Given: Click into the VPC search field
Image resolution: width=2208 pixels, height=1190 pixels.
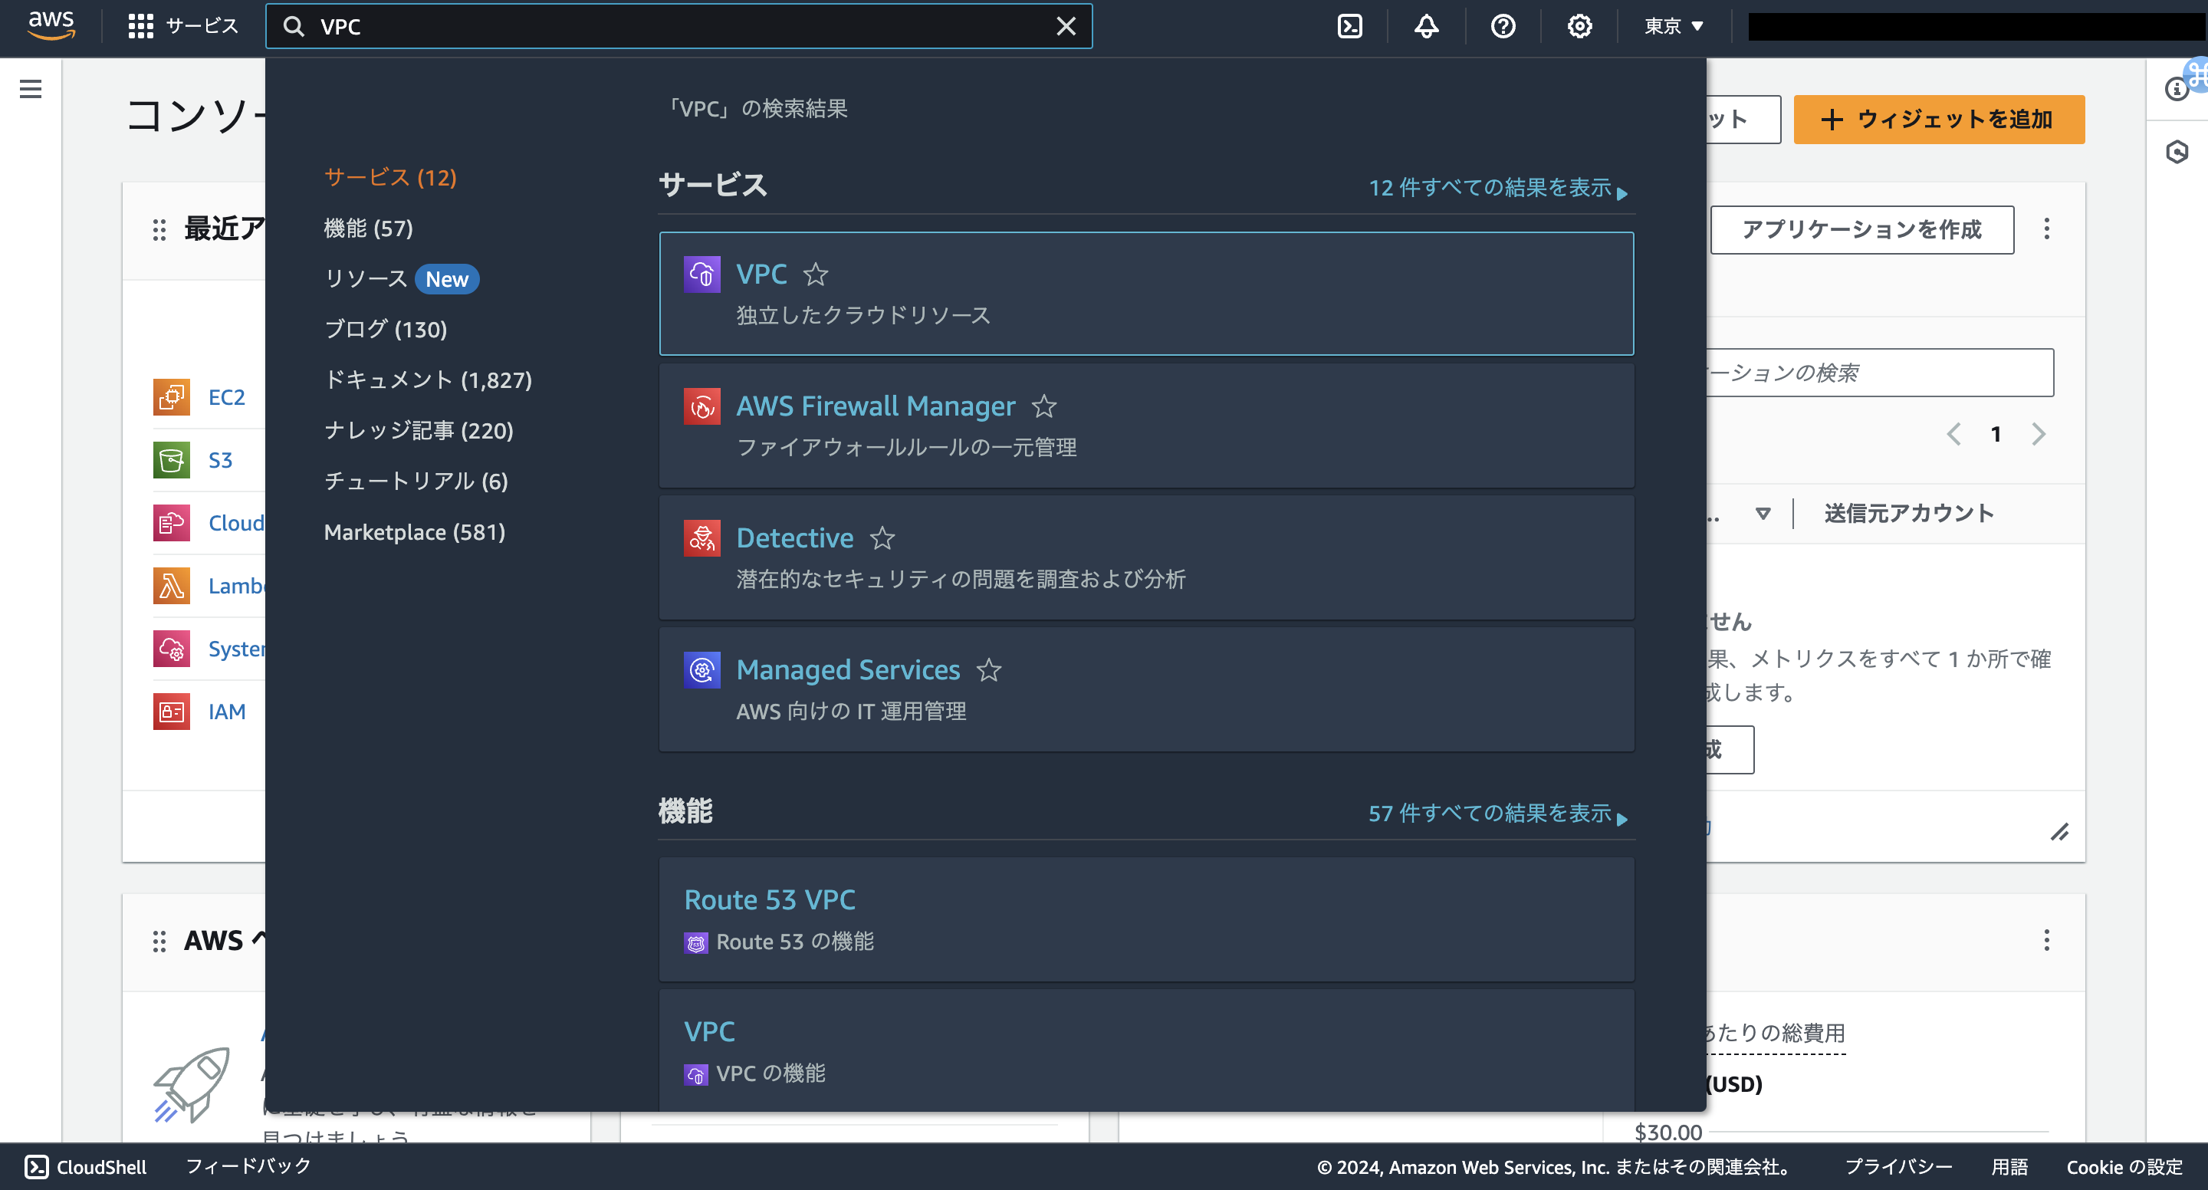Looking at the screenshot, I should tap(677, 27).
